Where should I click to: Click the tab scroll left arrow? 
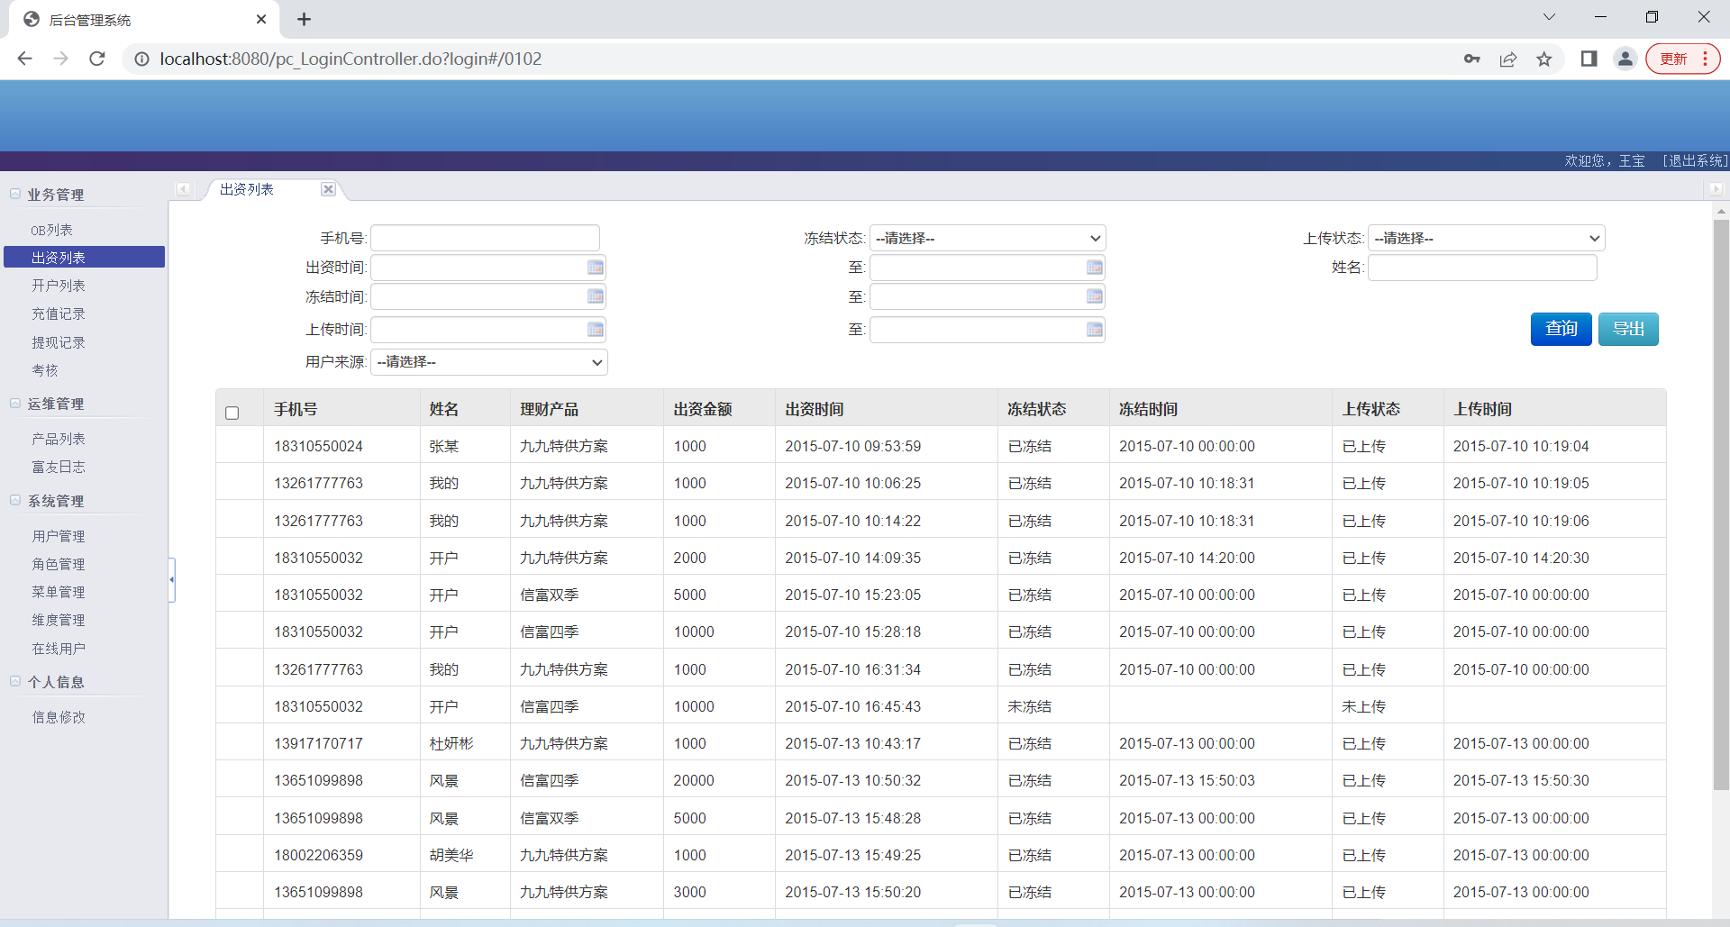183,189
